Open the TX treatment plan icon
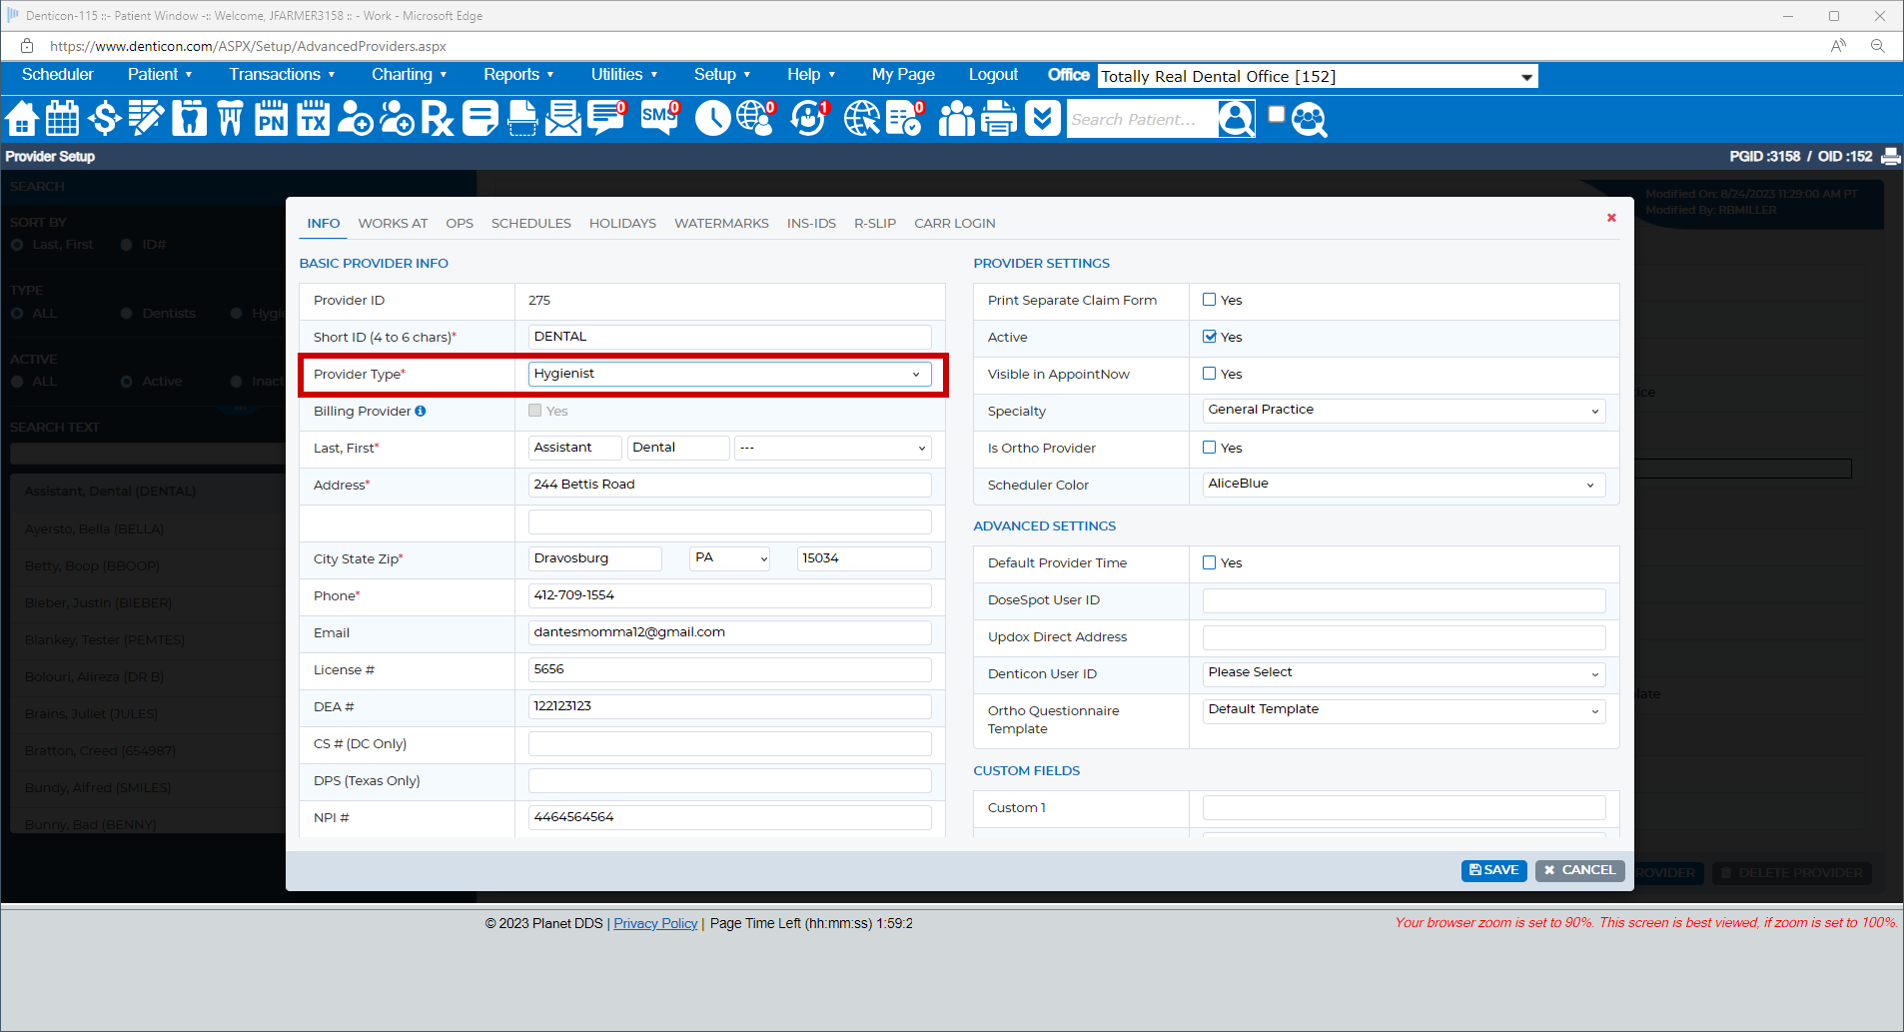The height and width of the screenshot is (1032, 1904). pyautogui.click(x=314, y=119)
